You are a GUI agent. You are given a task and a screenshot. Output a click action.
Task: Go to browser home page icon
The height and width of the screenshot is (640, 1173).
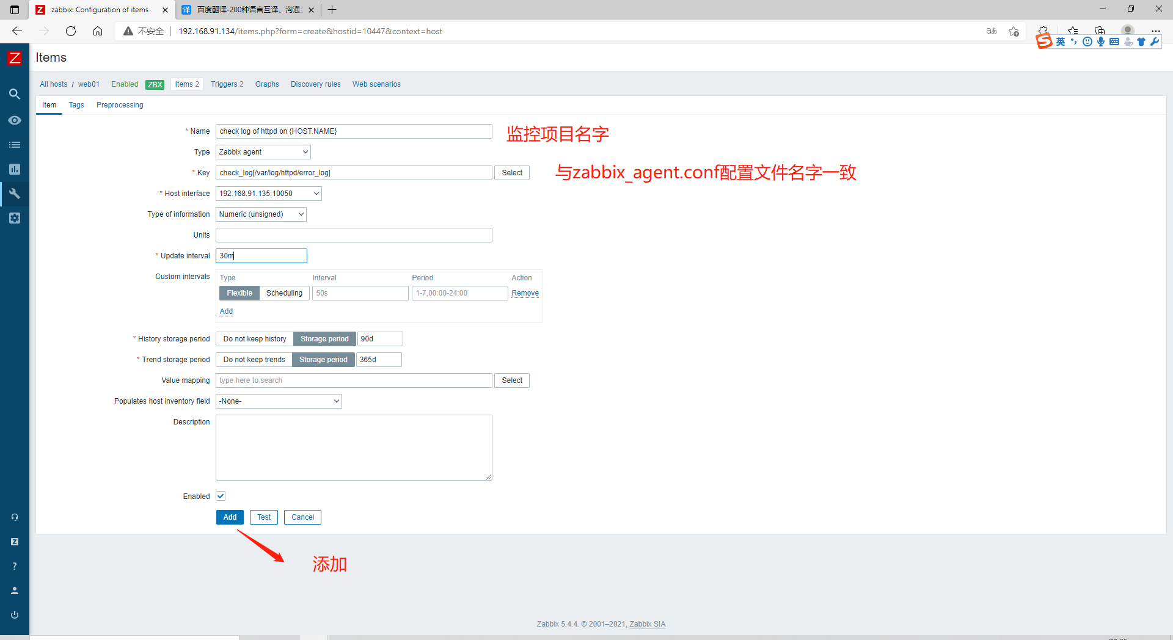pyautogui.click(x=98, y=31)
